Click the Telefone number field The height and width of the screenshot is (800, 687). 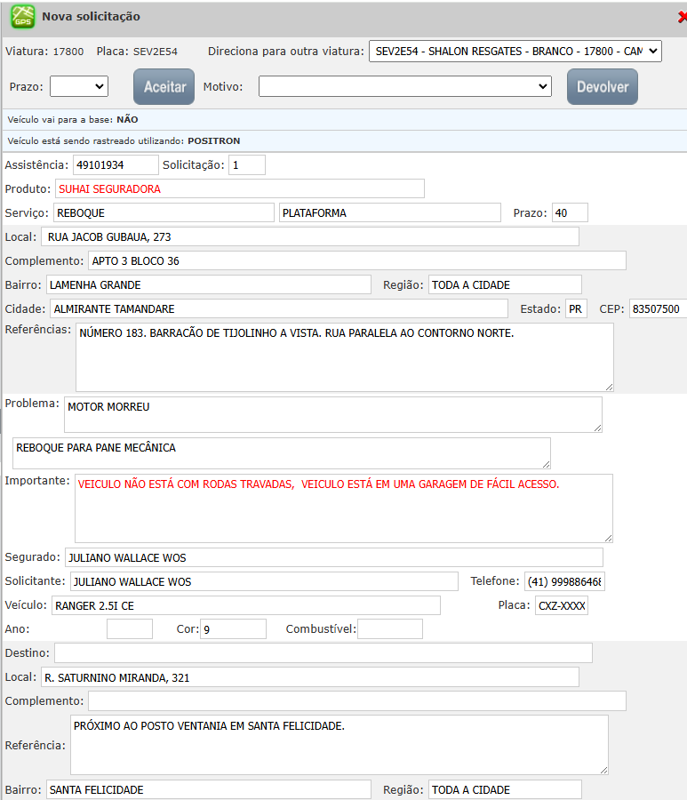tap(564, 581)
